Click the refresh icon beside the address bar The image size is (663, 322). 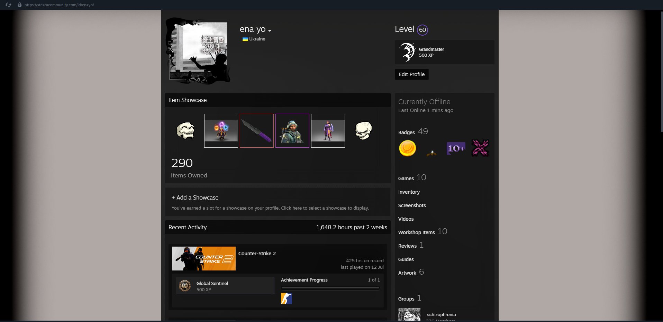point(9,5)
